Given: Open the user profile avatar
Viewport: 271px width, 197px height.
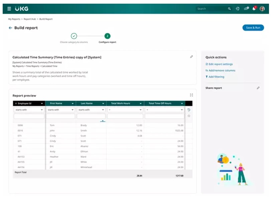Looking at the screenshot, I should point(262,9).
